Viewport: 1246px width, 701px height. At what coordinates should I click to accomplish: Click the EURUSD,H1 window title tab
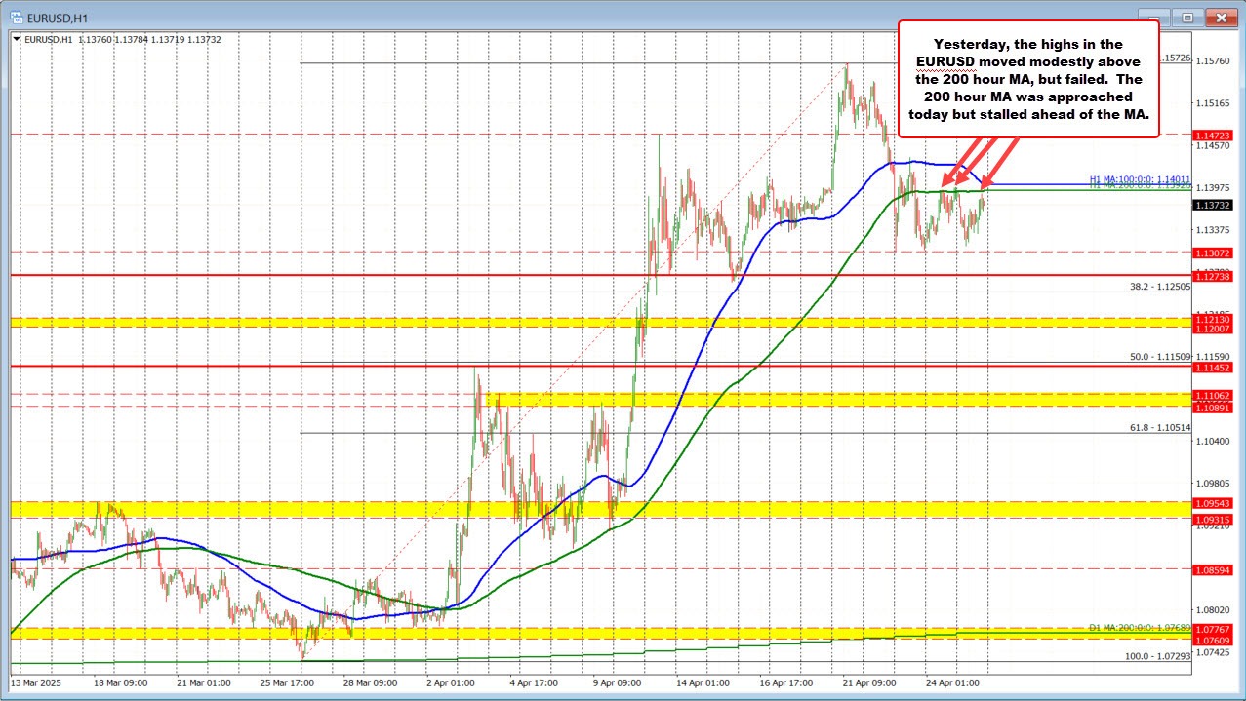click(x=59, y=17)
